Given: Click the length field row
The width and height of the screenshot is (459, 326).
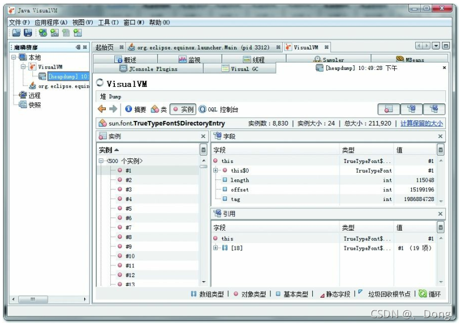Looking at the screenshot, I should 324,180.
